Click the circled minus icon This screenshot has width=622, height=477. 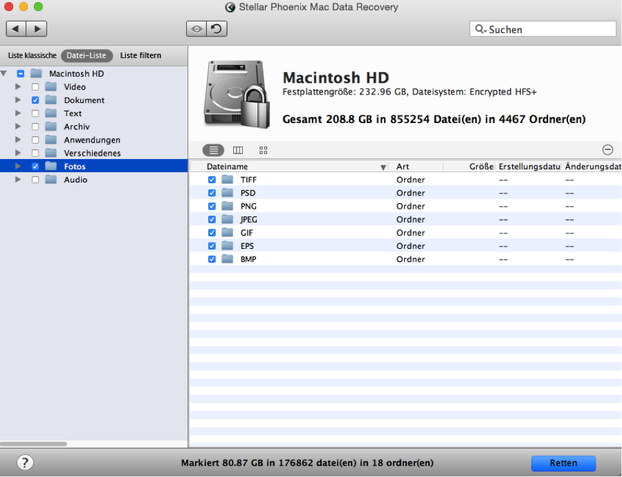[x=607, y=150]
